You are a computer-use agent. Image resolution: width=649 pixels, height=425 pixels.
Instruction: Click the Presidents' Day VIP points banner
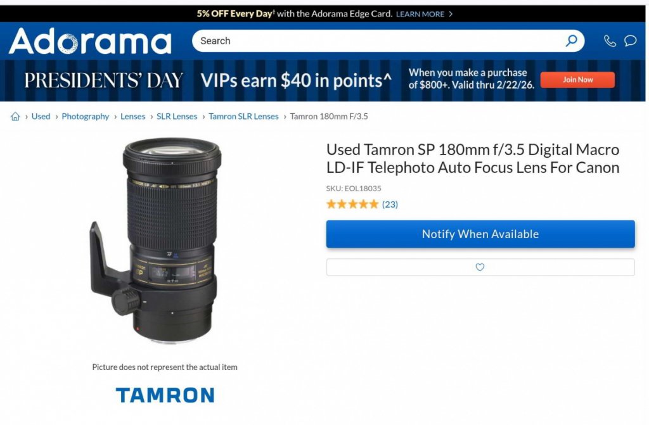[323, 80]
